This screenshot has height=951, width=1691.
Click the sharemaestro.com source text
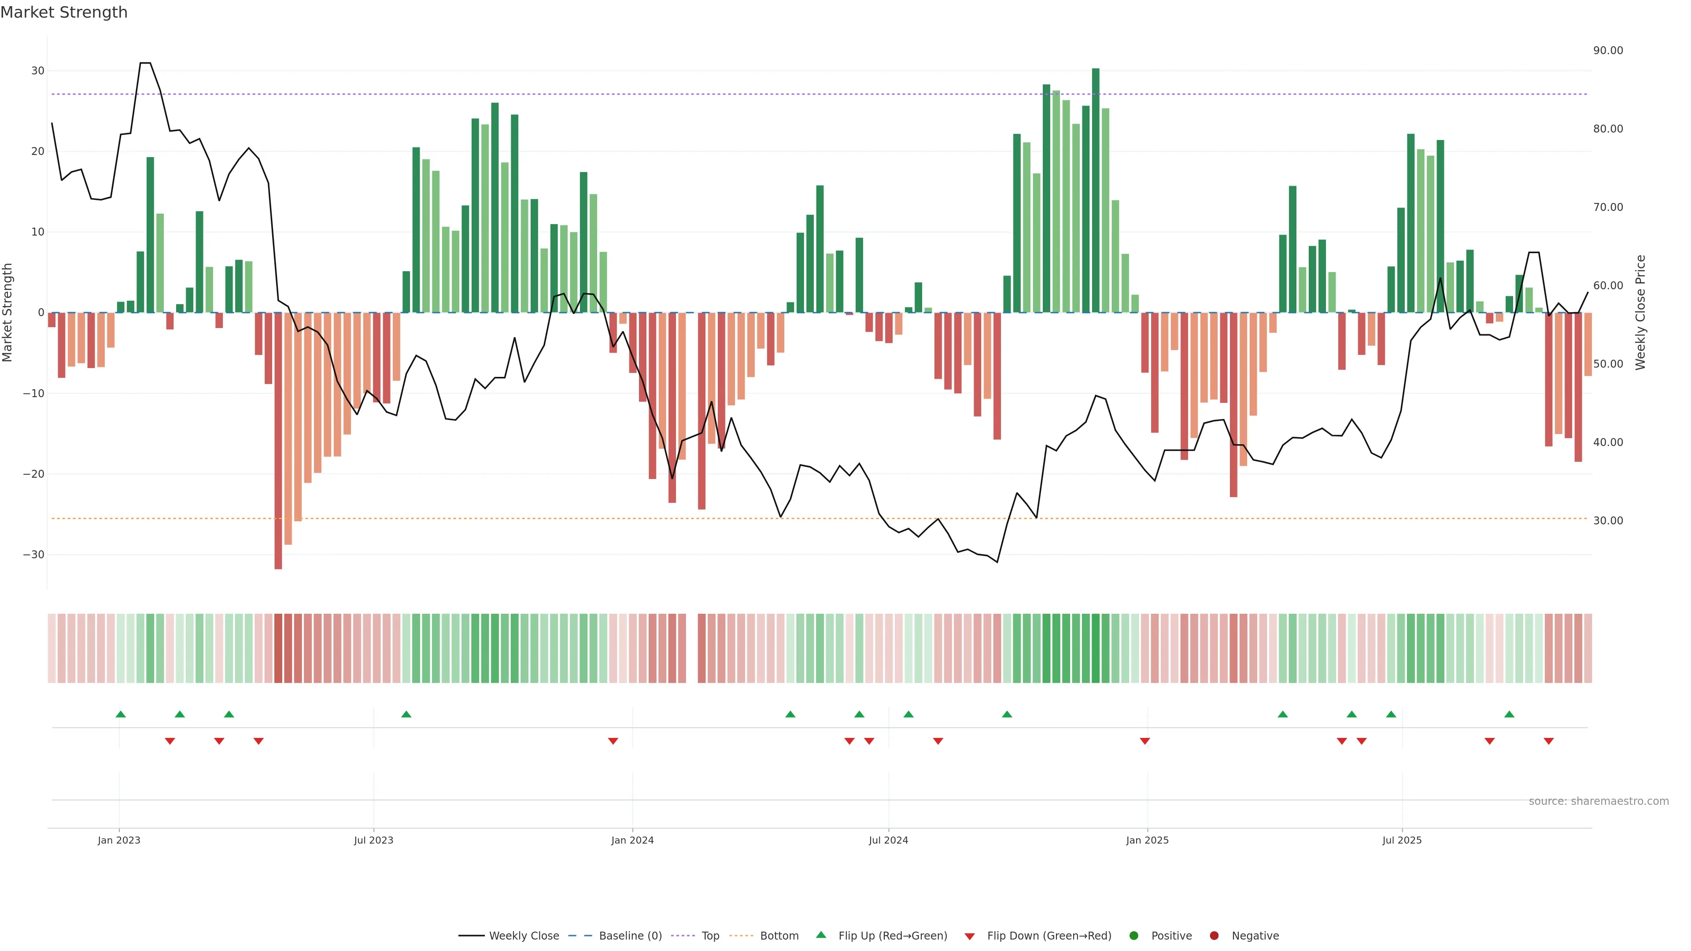tap(1599, 801)
